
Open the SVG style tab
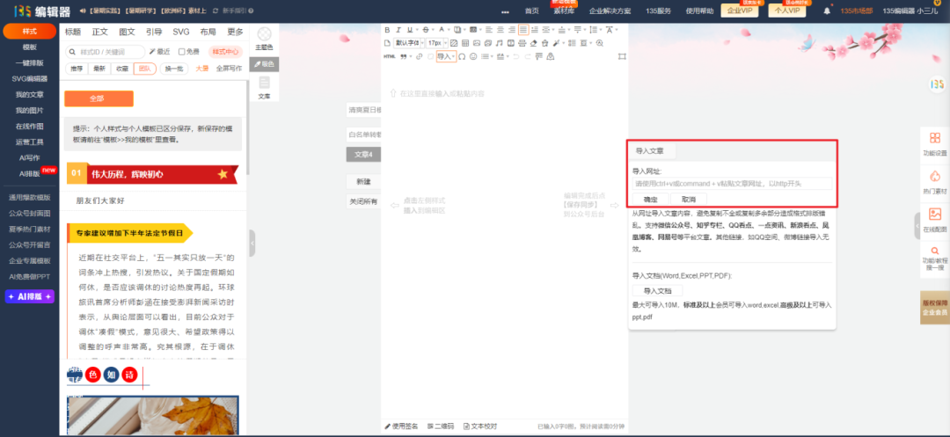coord(181,32)
